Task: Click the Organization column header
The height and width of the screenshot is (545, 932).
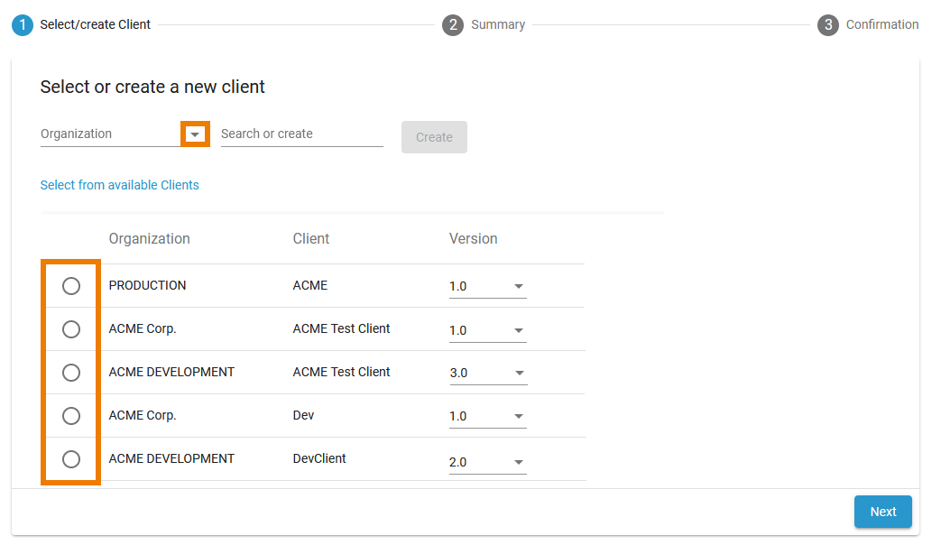Action: coord(149,239)
